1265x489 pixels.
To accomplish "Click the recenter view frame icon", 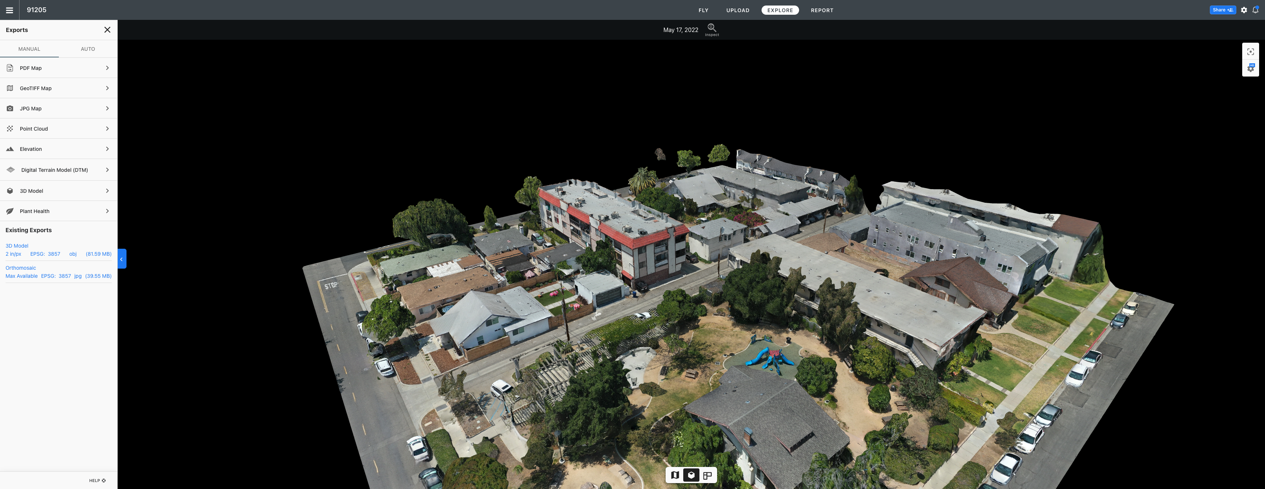I will (x=1250, y=52).
